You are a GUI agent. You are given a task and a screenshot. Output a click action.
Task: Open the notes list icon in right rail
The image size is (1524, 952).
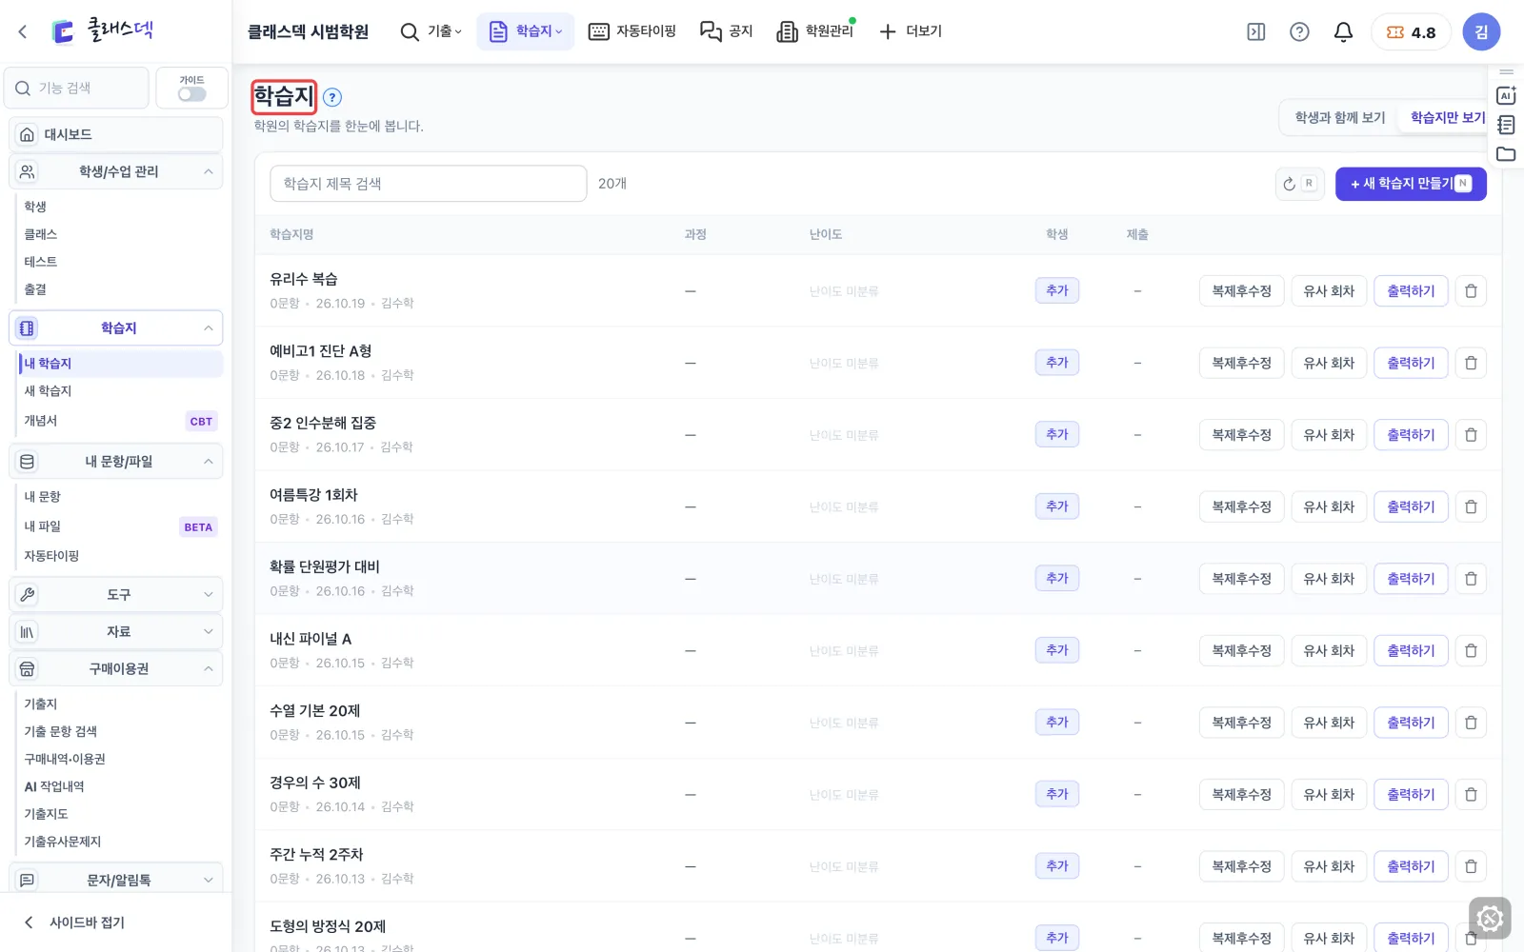point(1506,125)
